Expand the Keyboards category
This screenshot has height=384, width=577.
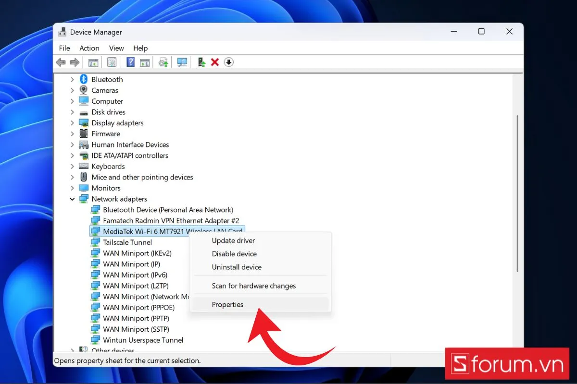point(73,167)
